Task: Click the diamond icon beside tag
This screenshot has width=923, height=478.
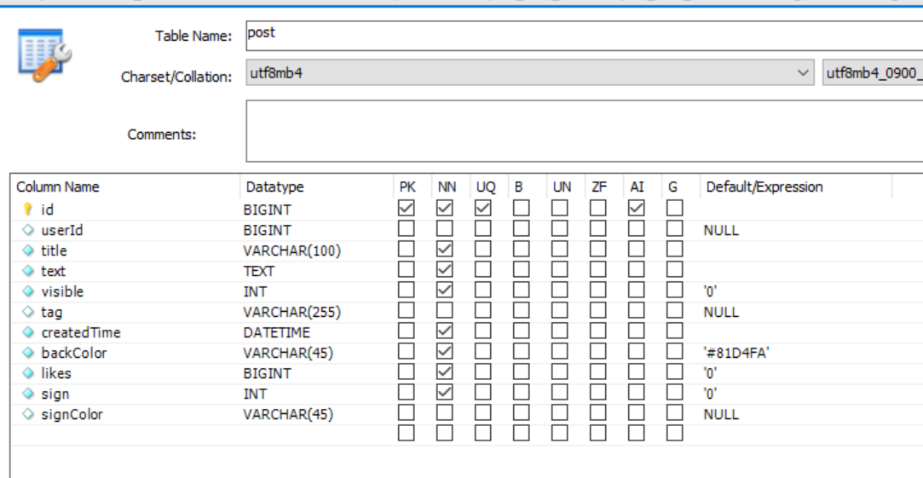Action: coord(27,311)
